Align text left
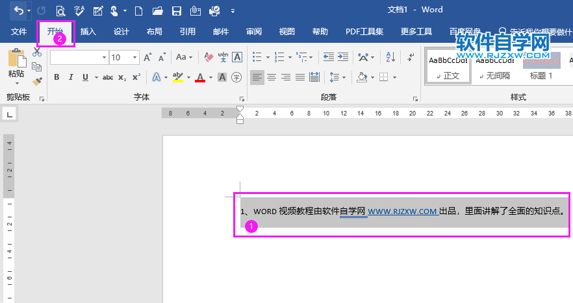Image resolution: width=573 pixels, height=303 pixels. point(257,77)
